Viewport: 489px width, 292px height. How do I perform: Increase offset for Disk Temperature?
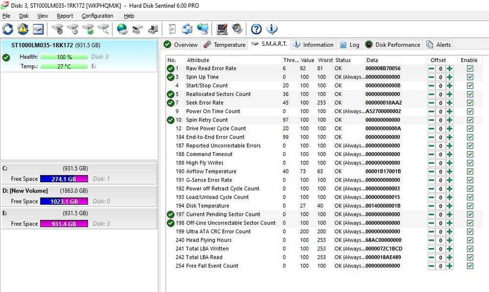[x=449, y=206]
